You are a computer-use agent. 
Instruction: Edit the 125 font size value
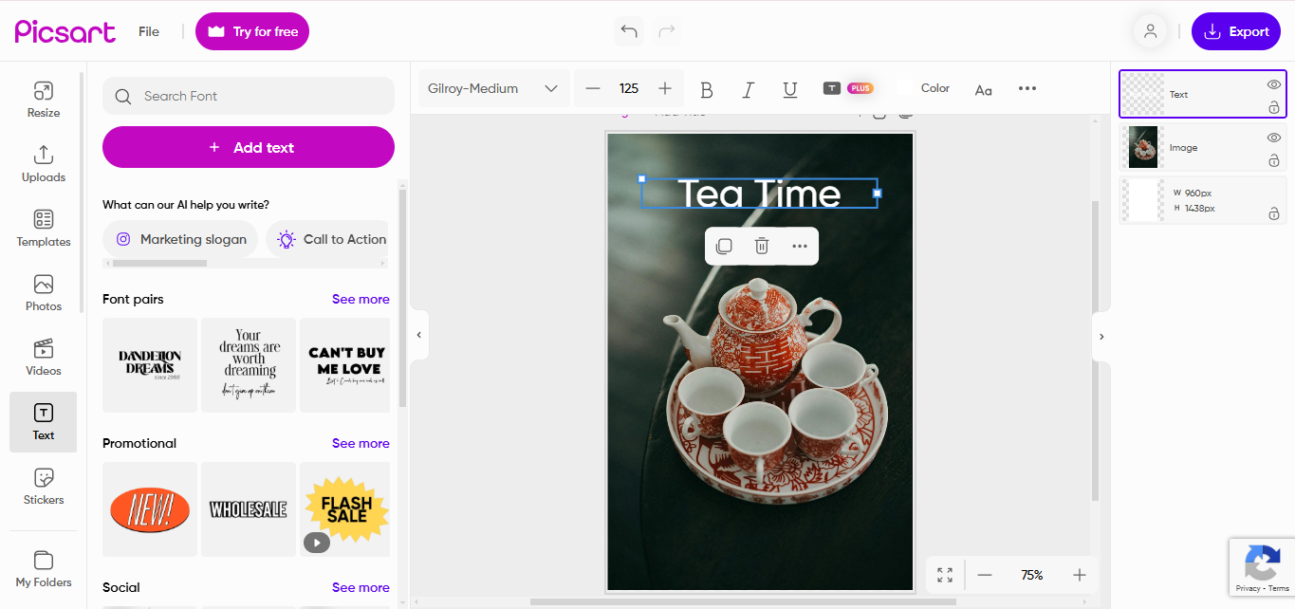click(x=629, y=88)
